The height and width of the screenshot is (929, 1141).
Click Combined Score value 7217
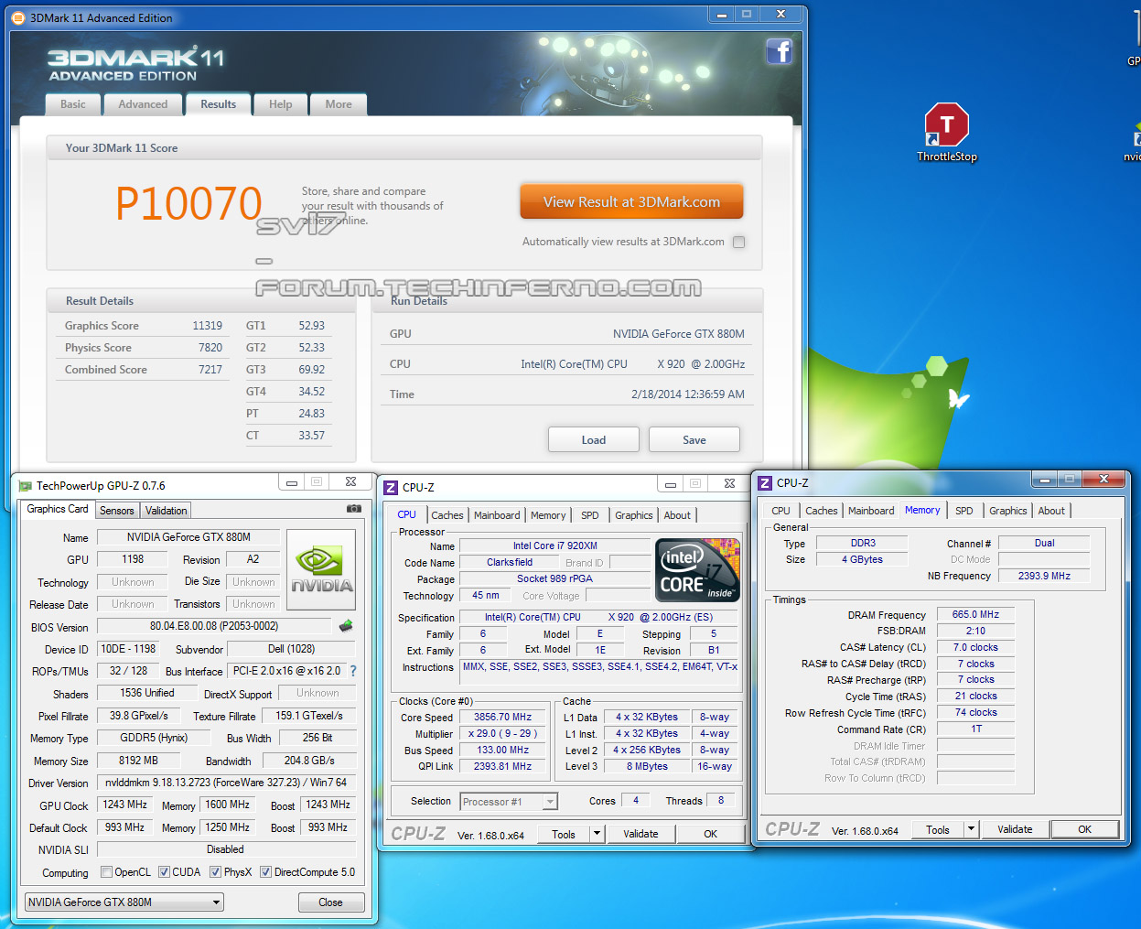[x=210, y=370]
